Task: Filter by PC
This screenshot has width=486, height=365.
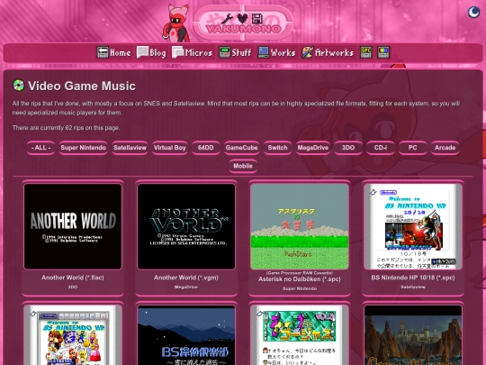Action: [x=413, y=148]
